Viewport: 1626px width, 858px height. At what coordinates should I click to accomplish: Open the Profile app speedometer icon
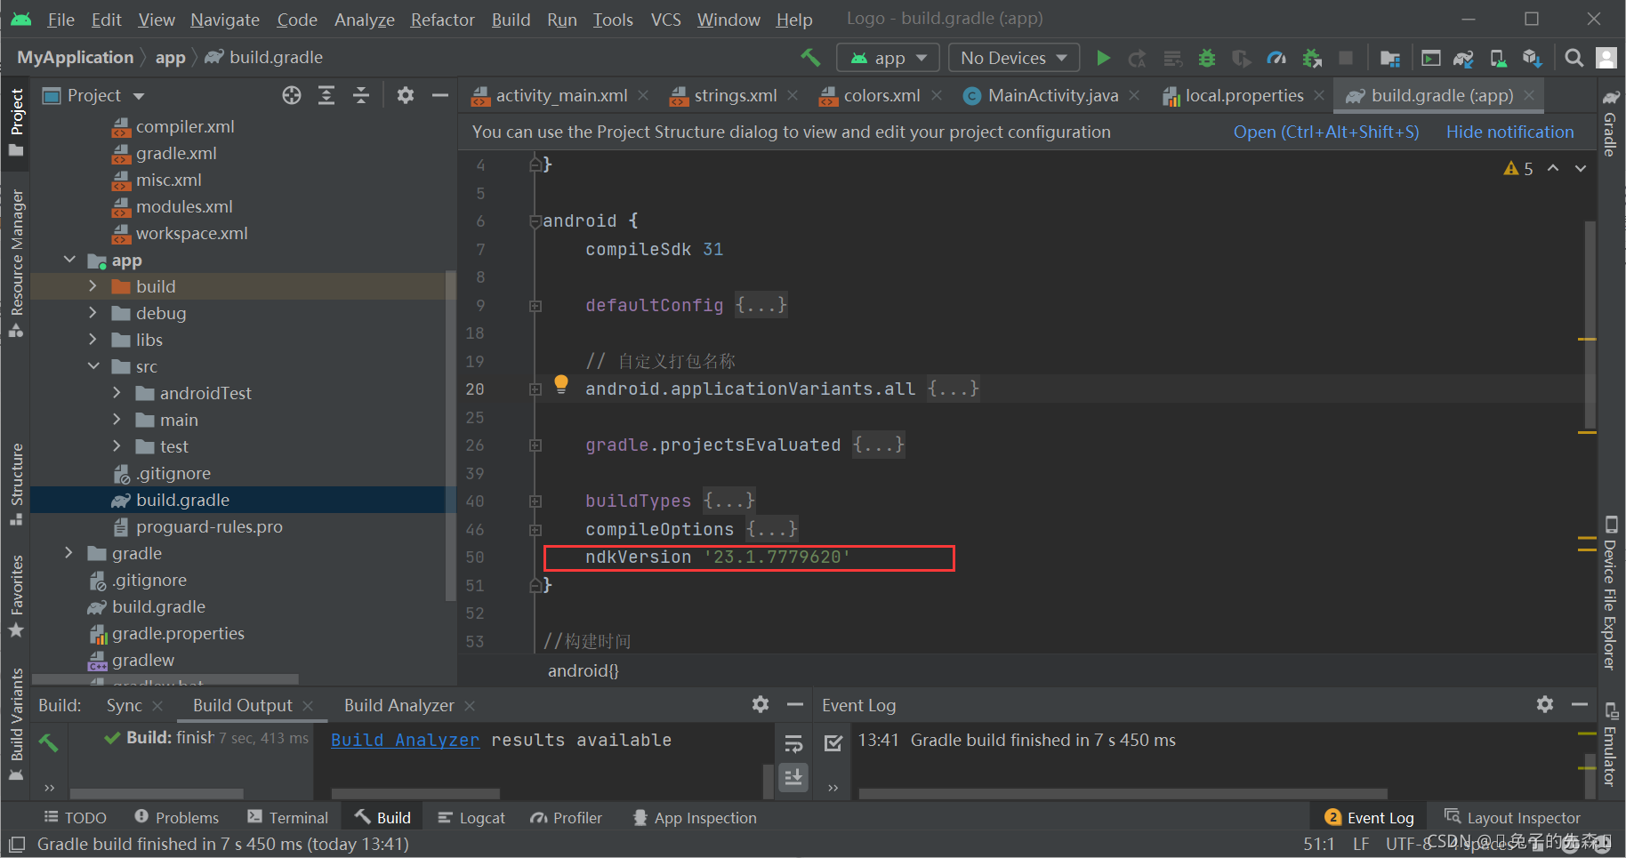click(1276, 58)
